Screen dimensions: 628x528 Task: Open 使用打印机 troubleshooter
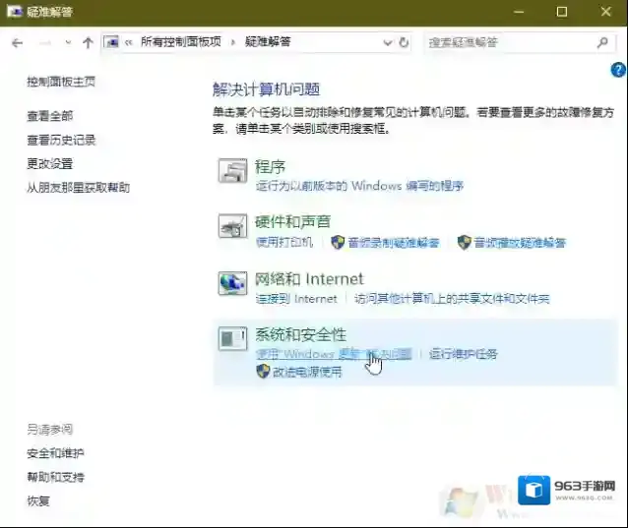point(283,242)
